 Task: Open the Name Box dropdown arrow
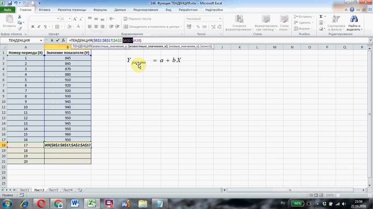pos(41,41)
